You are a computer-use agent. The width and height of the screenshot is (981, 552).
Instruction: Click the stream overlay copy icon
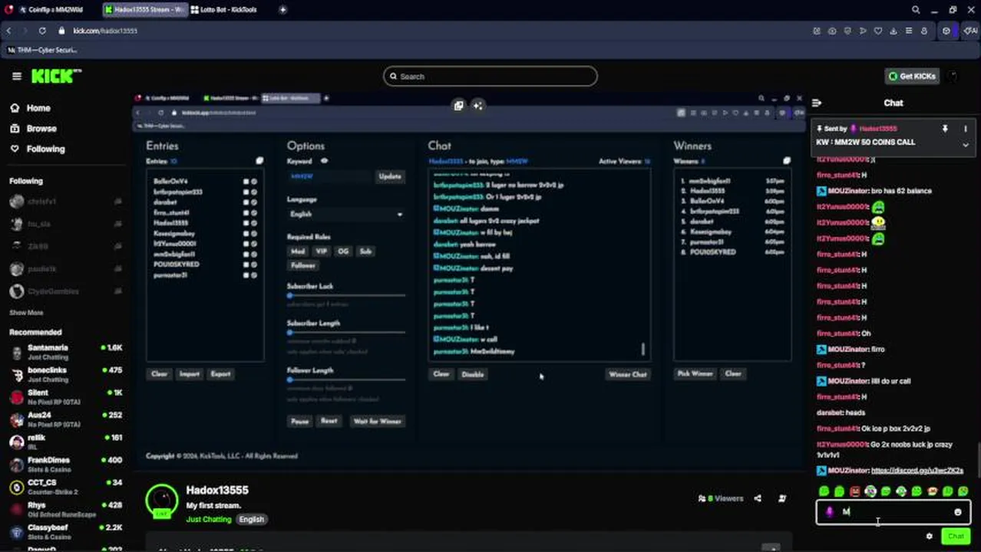pyautogui.click(x=458, y=106)
